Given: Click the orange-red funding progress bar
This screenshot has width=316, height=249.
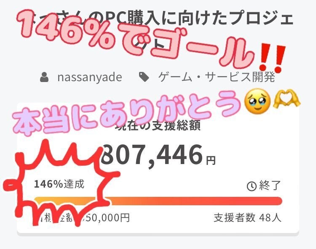Looking at the screenshot, I should point(158,201).
